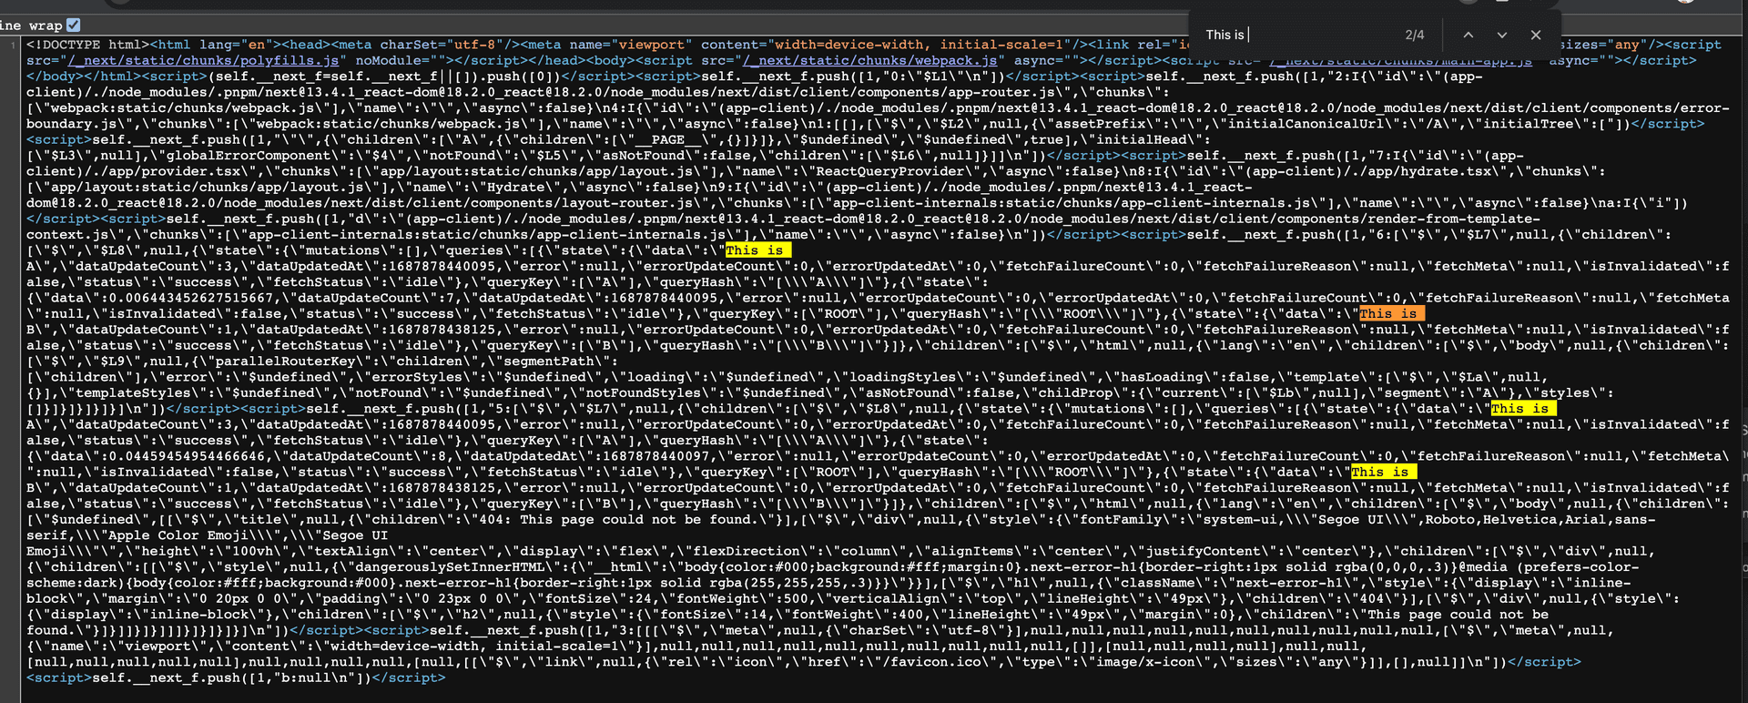The image size is (1748, 703).
Task: Click the '1687878440097' timestamp value
Action: coord(656,456)
